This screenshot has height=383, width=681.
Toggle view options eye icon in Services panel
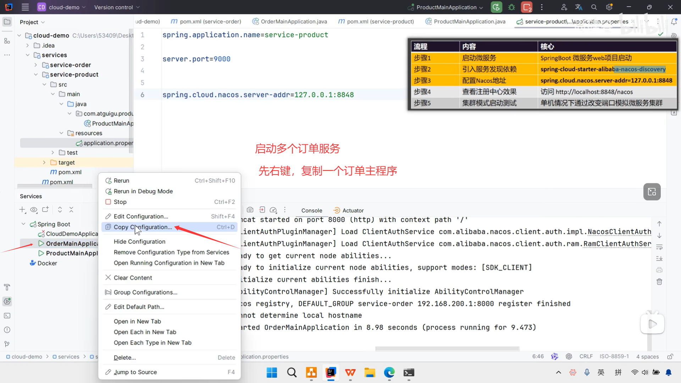click(x=34, y=210)
